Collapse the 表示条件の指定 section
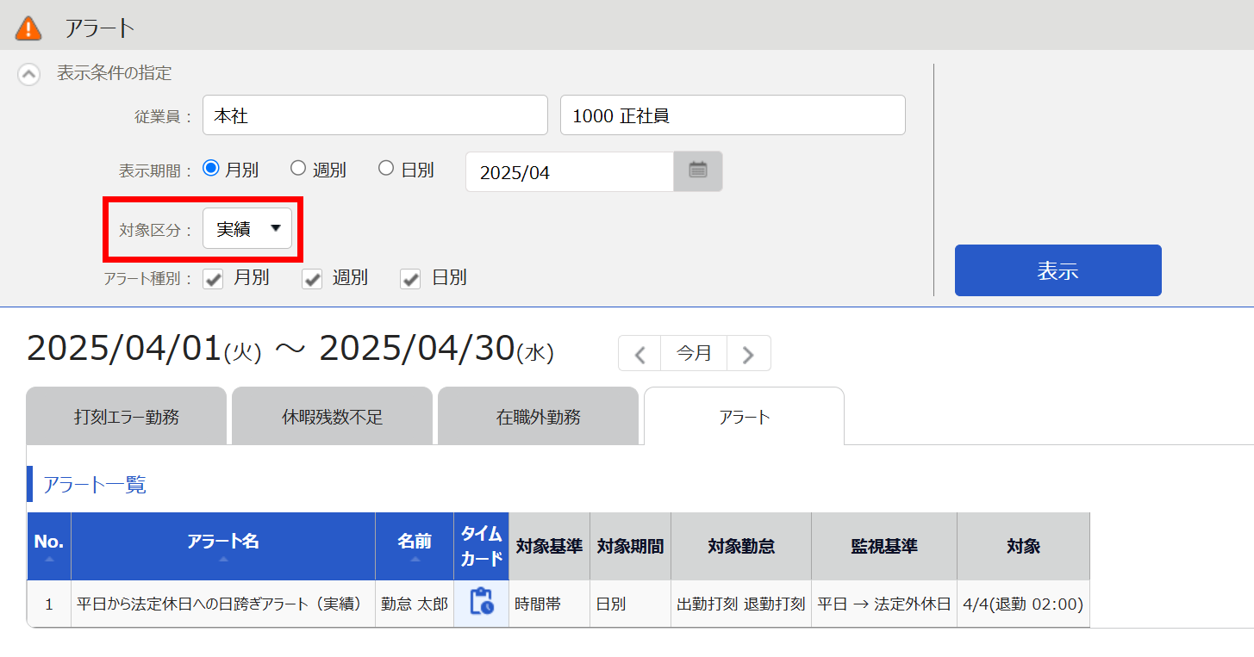The image size is (1254, 657). 28,74
